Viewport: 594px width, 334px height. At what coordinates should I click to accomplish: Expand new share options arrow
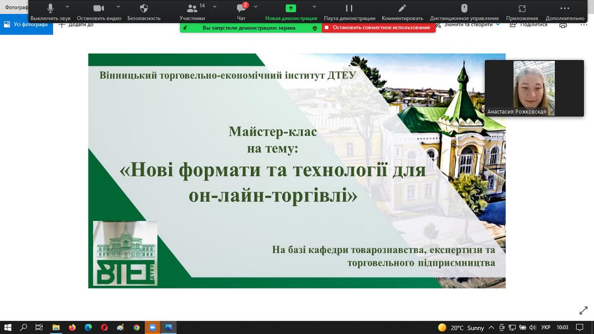click(x=314, y=7)
